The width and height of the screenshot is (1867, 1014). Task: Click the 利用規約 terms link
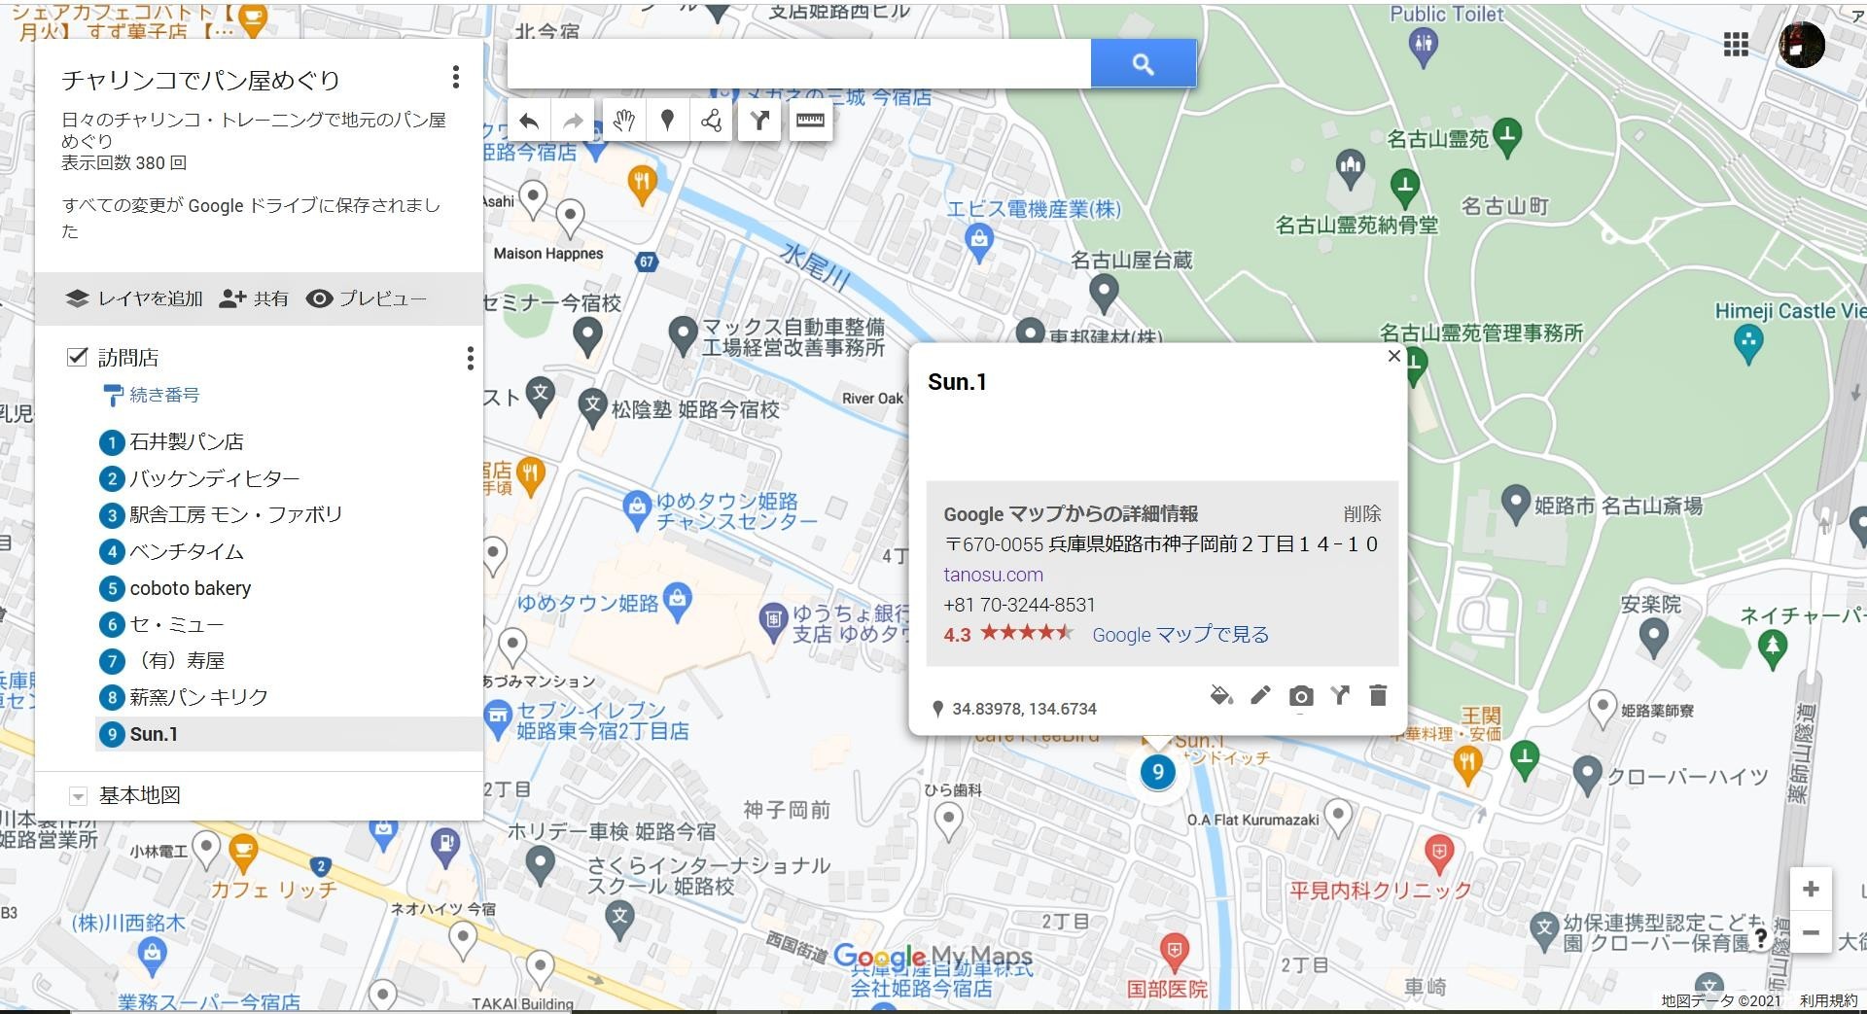(1828, 1000)
